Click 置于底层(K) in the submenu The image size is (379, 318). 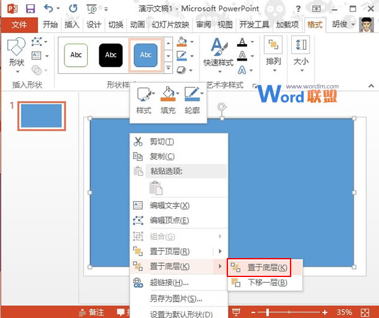265,268
